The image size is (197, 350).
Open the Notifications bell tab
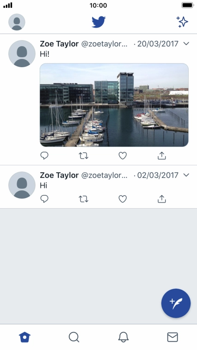pyautogui.click(x=123, y=337)
